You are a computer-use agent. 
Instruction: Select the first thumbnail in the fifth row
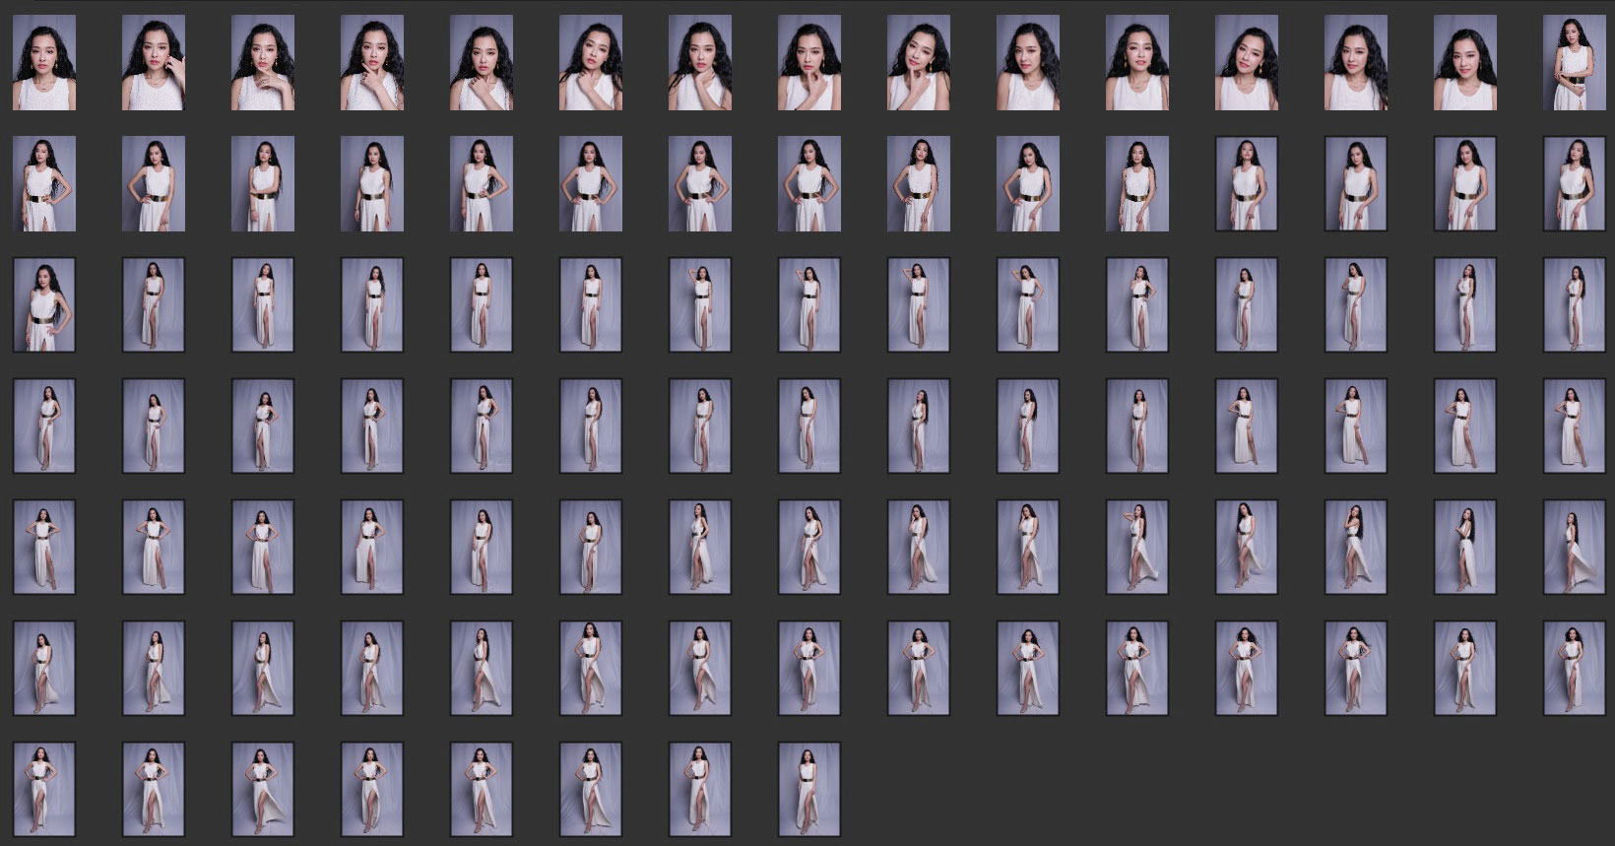coord(44,548)
